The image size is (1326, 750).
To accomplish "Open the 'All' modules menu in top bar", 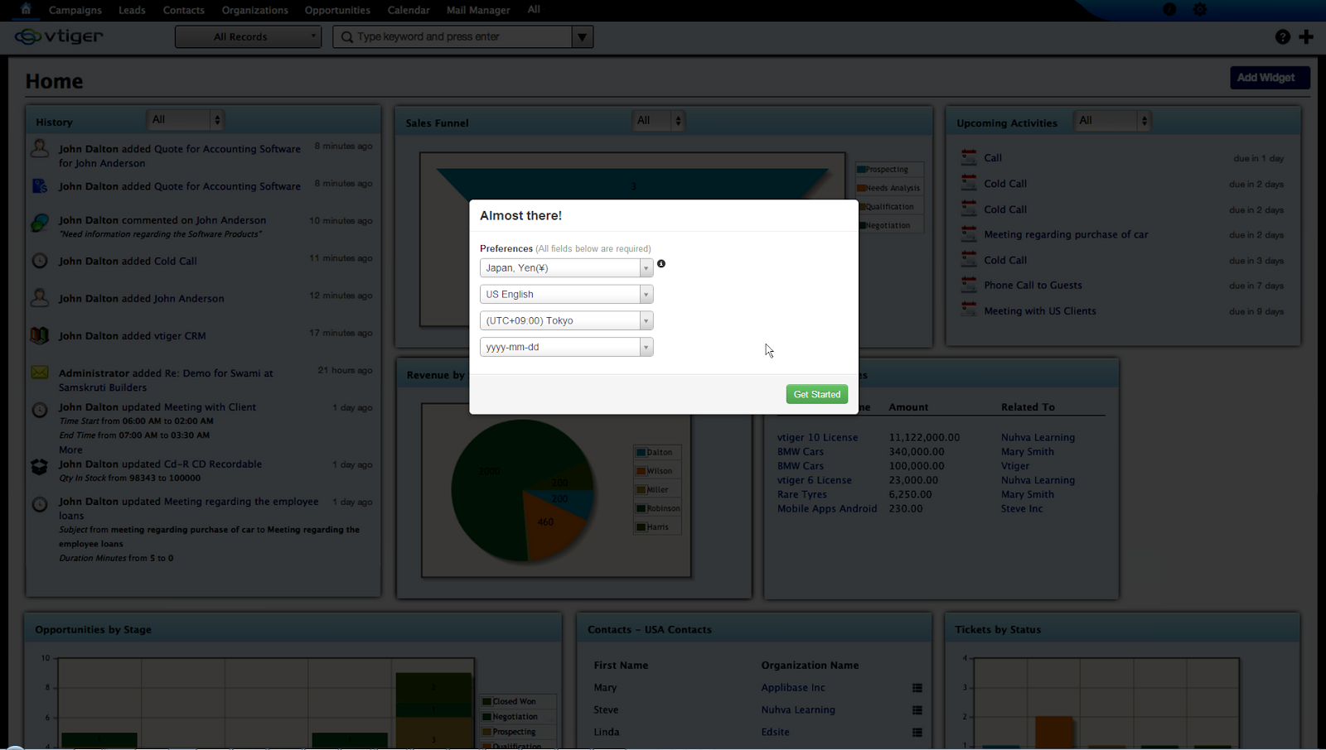I will (x=534, y=9).
